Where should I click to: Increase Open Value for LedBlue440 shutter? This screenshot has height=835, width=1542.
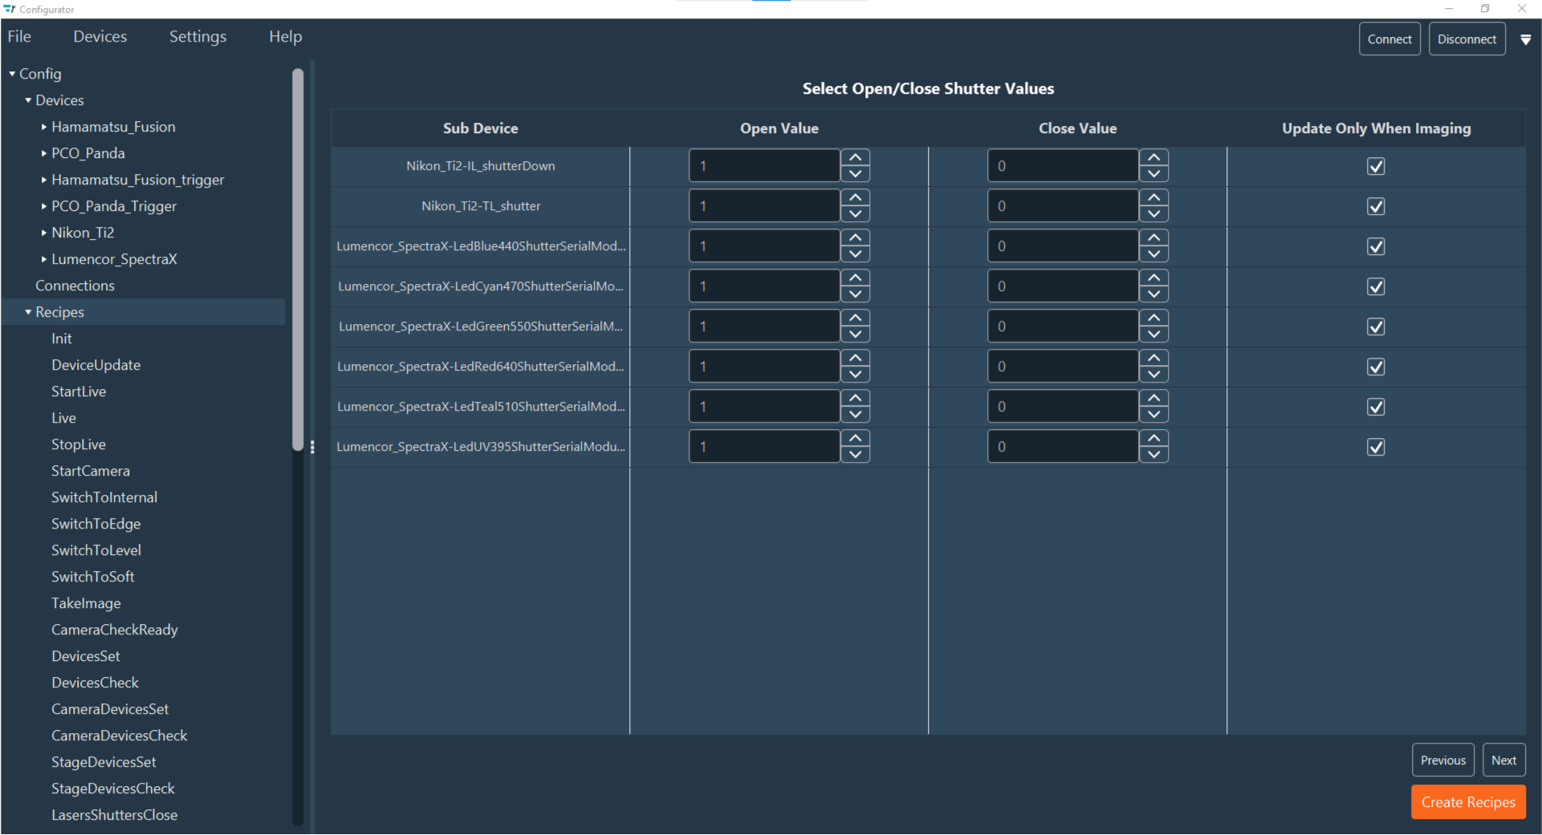point(855,238)
